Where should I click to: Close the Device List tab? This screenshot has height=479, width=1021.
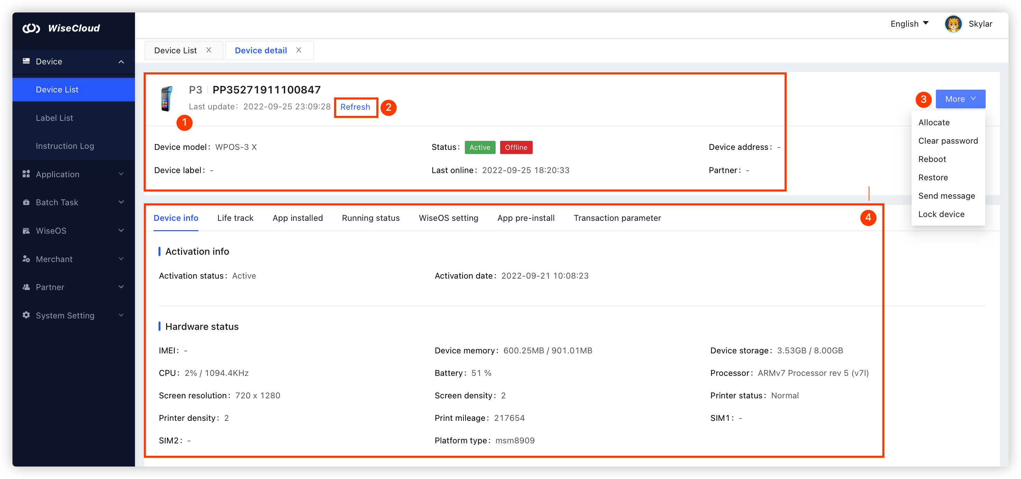(x=208, y=50)
